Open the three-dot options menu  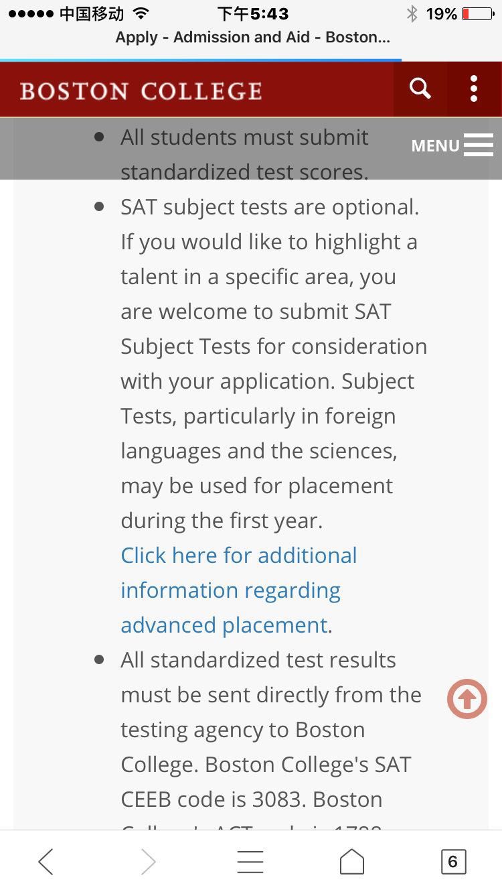474,88
